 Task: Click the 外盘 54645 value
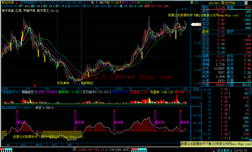[x=220, y=85]
